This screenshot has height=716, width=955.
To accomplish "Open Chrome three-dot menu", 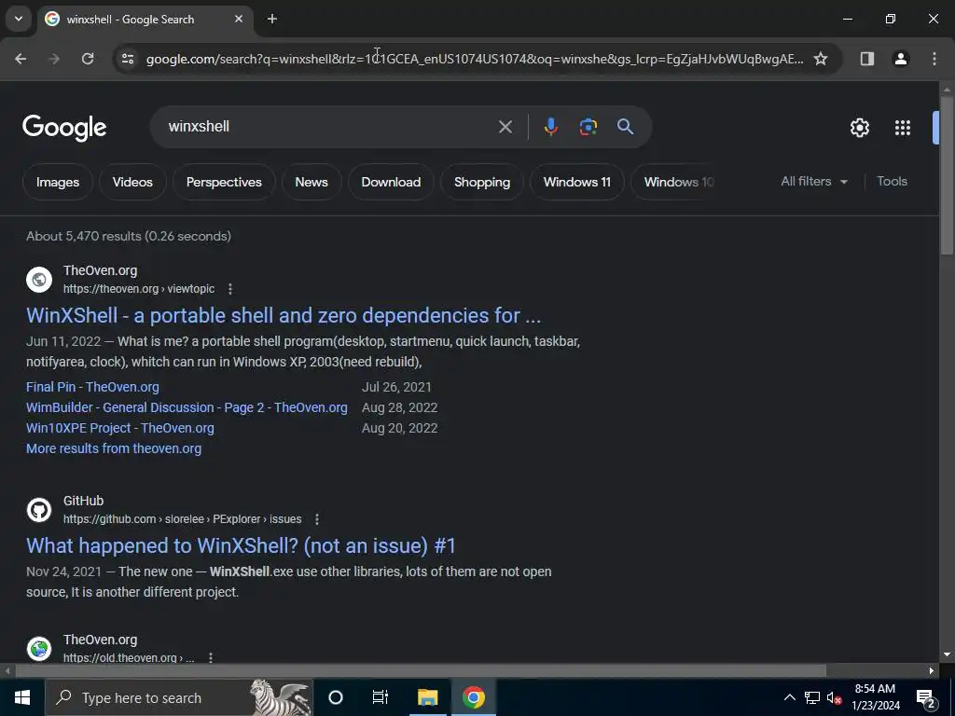I will (x=934, y=59).
